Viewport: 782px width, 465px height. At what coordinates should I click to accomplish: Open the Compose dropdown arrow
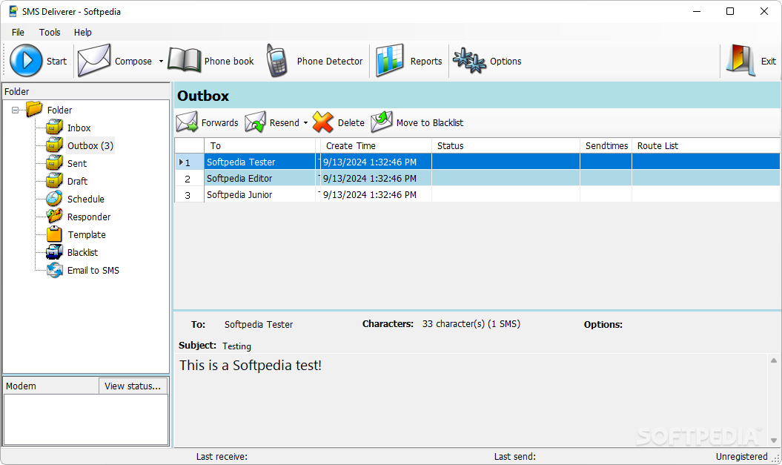tap(161, 62)
